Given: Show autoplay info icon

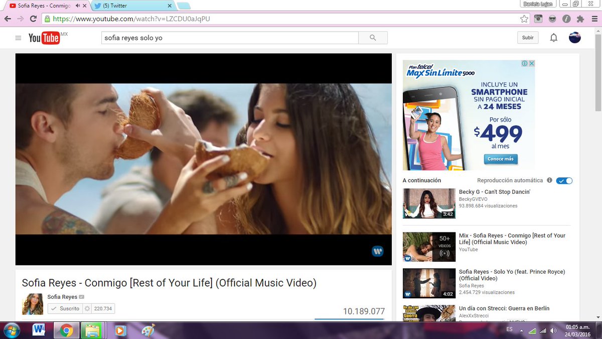Looking at the screenshot, I should 549,180.
